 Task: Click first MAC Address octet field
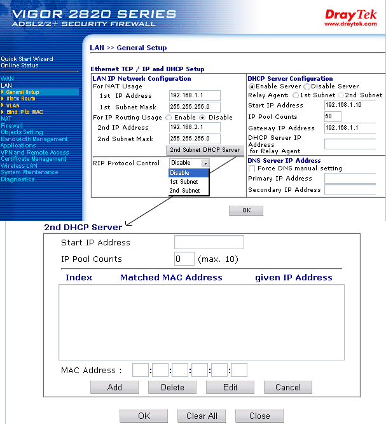click(x=141, y=370)
